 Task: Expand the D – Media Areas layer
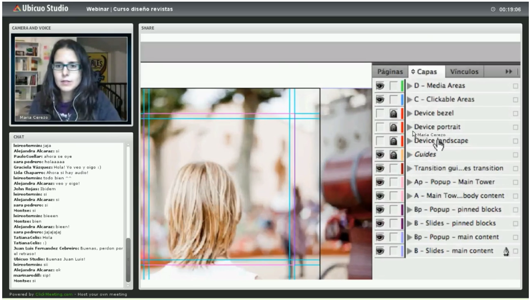[409, 86]
